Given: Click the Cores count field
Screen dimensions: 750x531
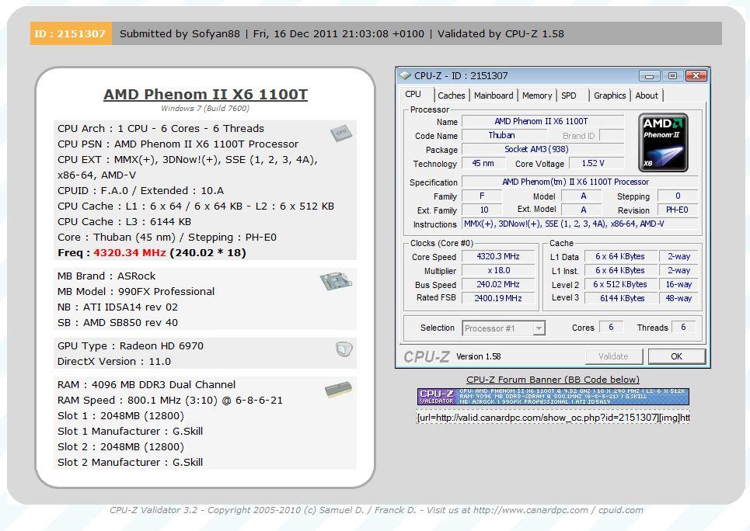Looking at the screenshot, I should point(611,327).
